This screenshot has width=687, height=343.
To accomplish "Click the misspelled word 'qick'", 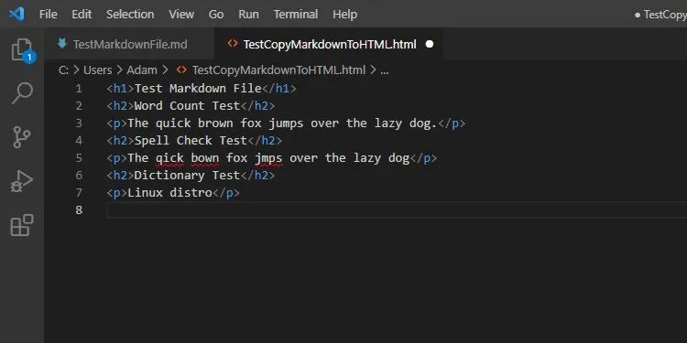I will point(169,158).
